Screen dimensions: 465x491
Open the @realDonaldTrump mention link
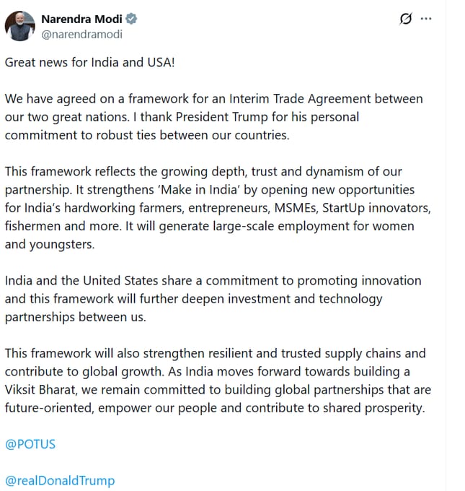60,480
